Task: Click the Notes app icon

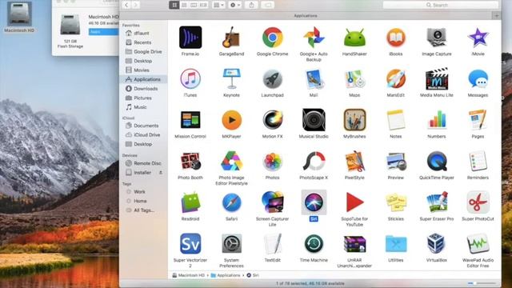Action: [x=396, y=120]
